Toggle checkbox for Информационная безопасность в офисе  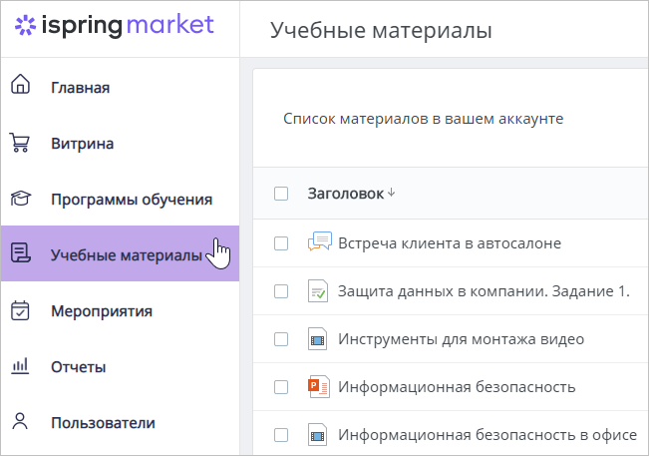click(281, 435)
